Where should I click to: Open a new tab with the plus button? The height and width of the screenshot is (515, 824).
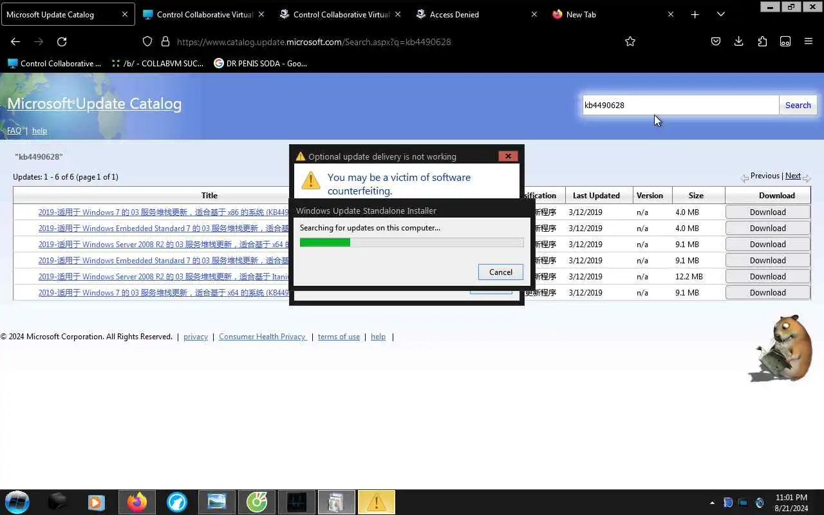click(695, 14)
